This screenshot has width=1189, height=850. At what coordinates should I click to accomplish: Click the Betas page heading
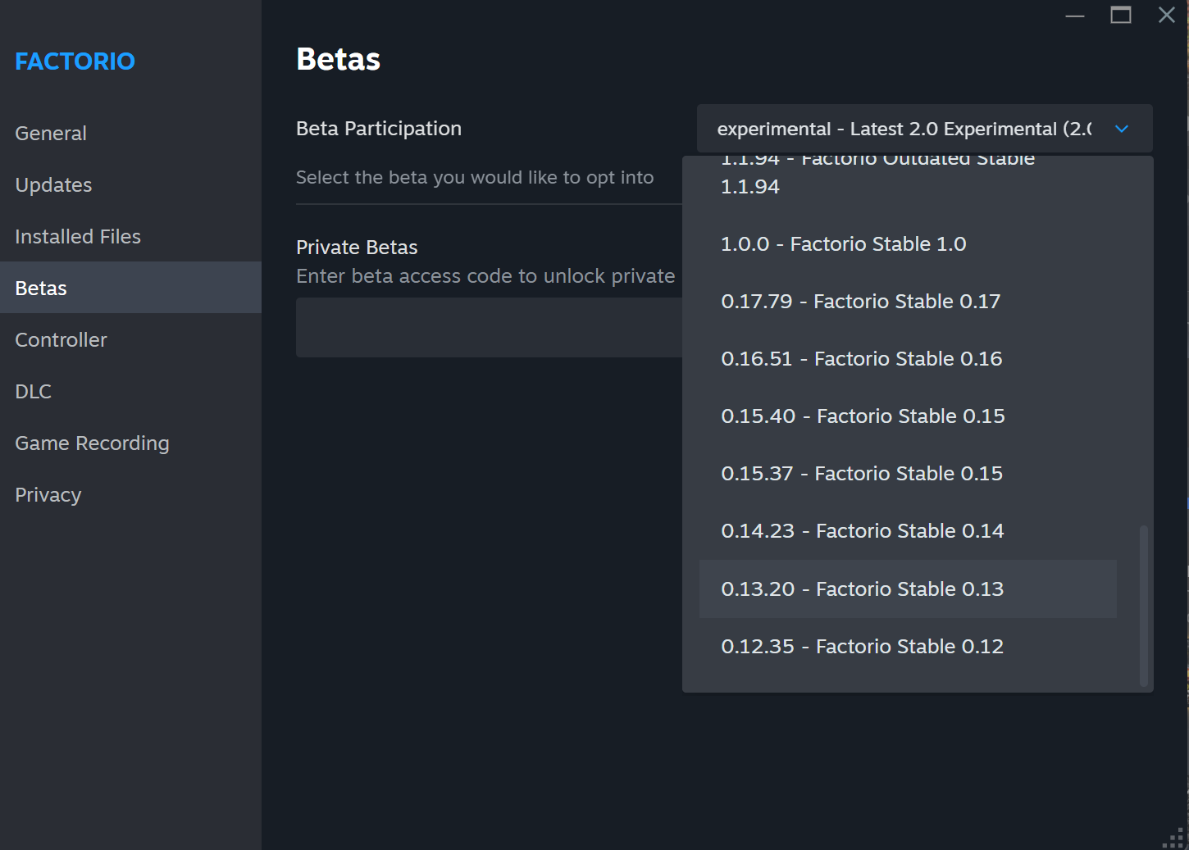[x=338, y=59]
